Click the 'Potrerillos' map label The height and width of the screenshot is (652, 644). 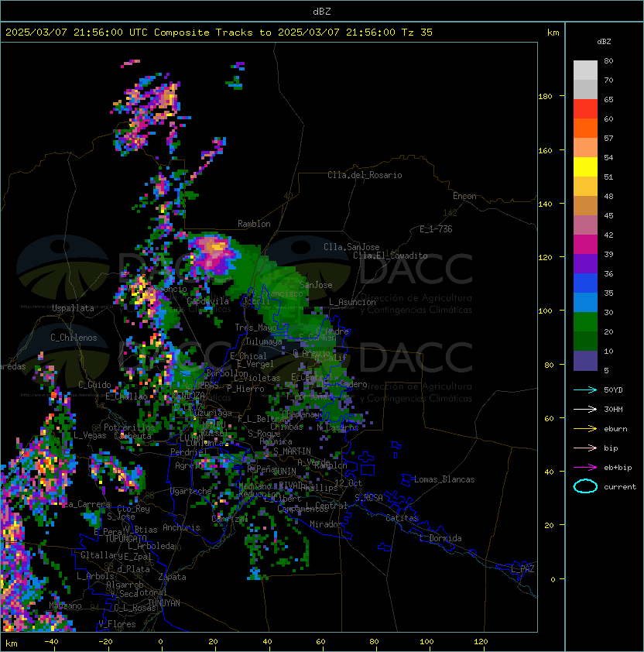point(129,427)
